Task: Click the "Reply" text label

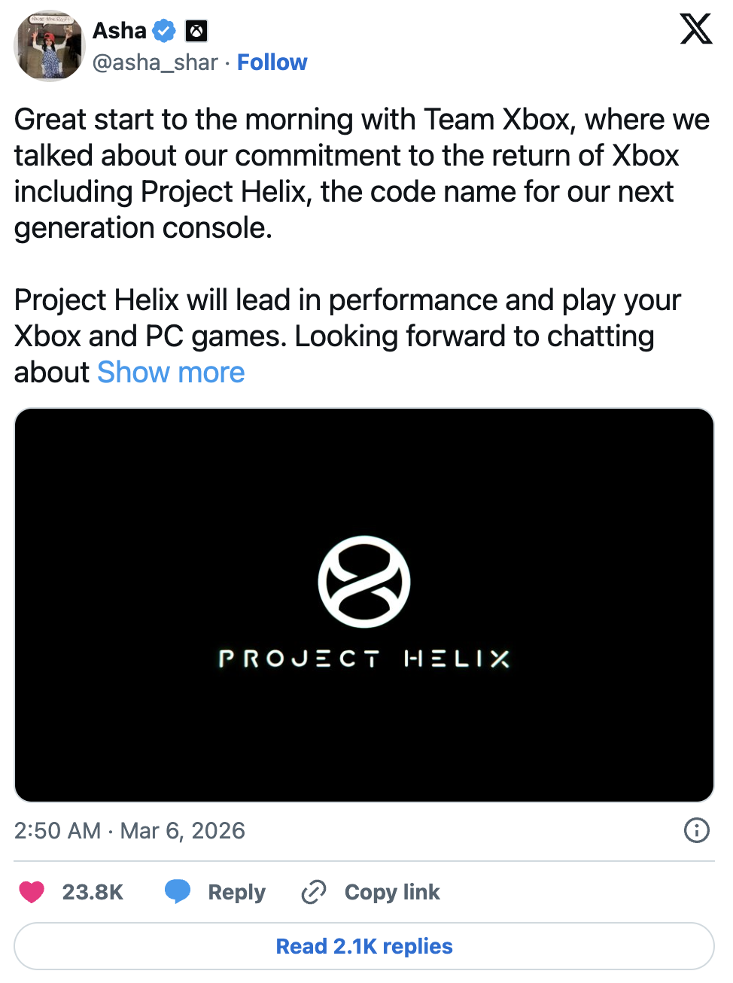Action: pos(236,892)
